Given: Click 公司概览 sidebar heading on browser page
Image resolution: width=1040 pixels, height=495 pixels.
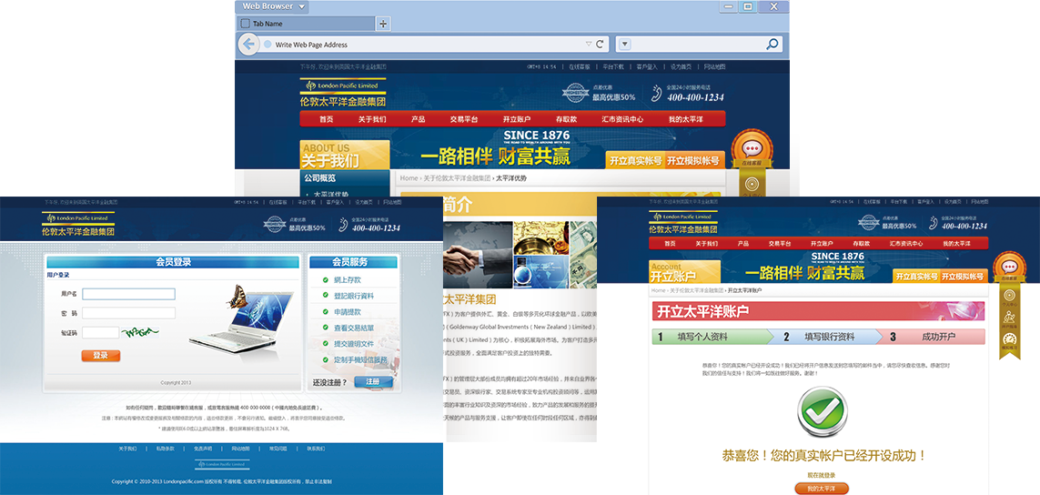Looking at the screenshot, I should (x=319, y=178).
